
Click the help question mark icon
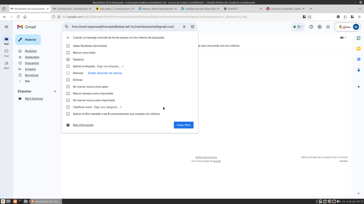(x=311, y=27)
